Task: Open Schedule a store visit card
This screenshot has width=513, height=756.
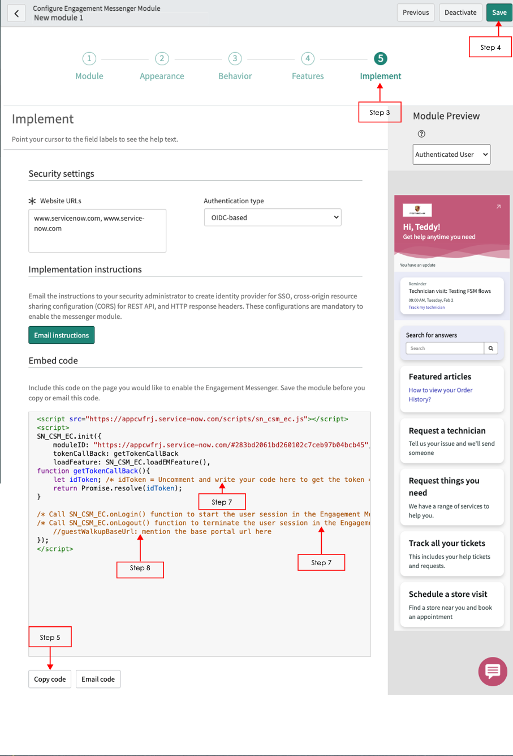Action: point(452,605)
